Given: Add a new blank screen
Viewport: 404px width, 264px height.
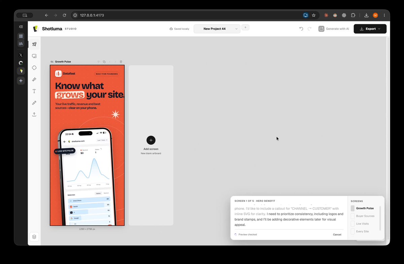Looking at the screenshot, I should pyautogui.click(x=151, y=140).
